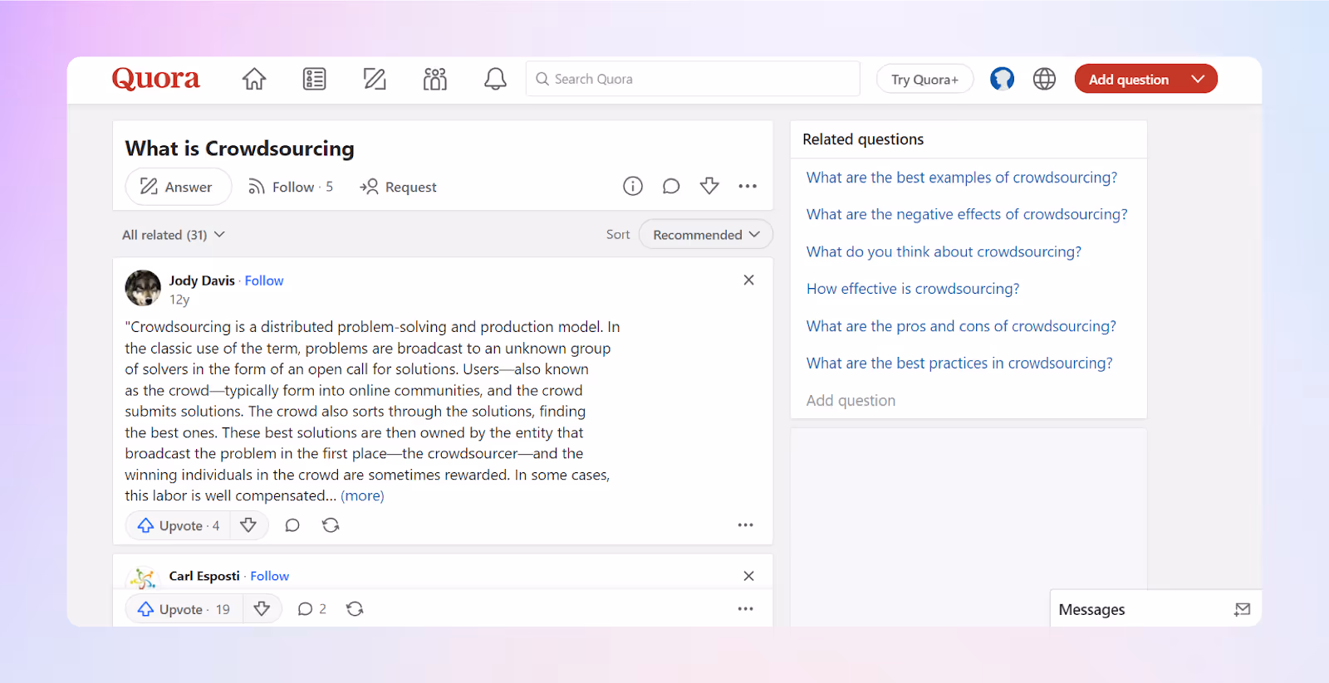Click the Search Quora field
Image resolution: width=1329 pixels, height=683 pixels.
[x=693, y=79]
